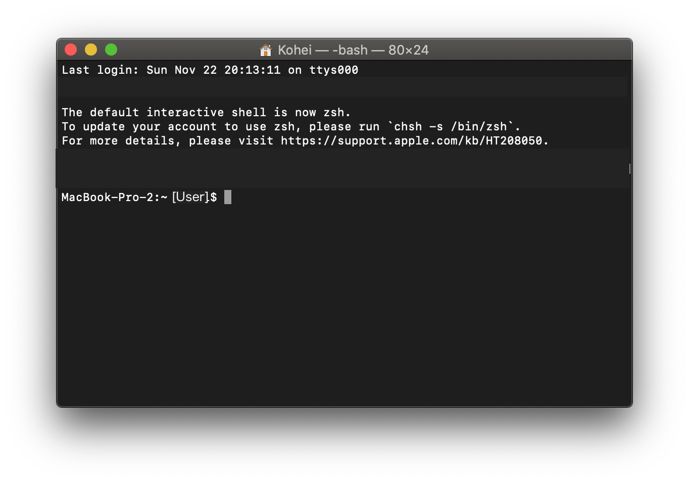Click the "zsh." word ending the shell notice

click(x=336, y=113)
